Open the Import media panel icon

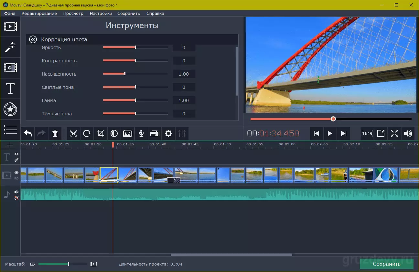(10, 26)
